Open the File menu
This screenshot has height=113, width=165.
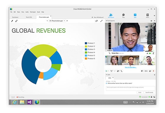11,12
